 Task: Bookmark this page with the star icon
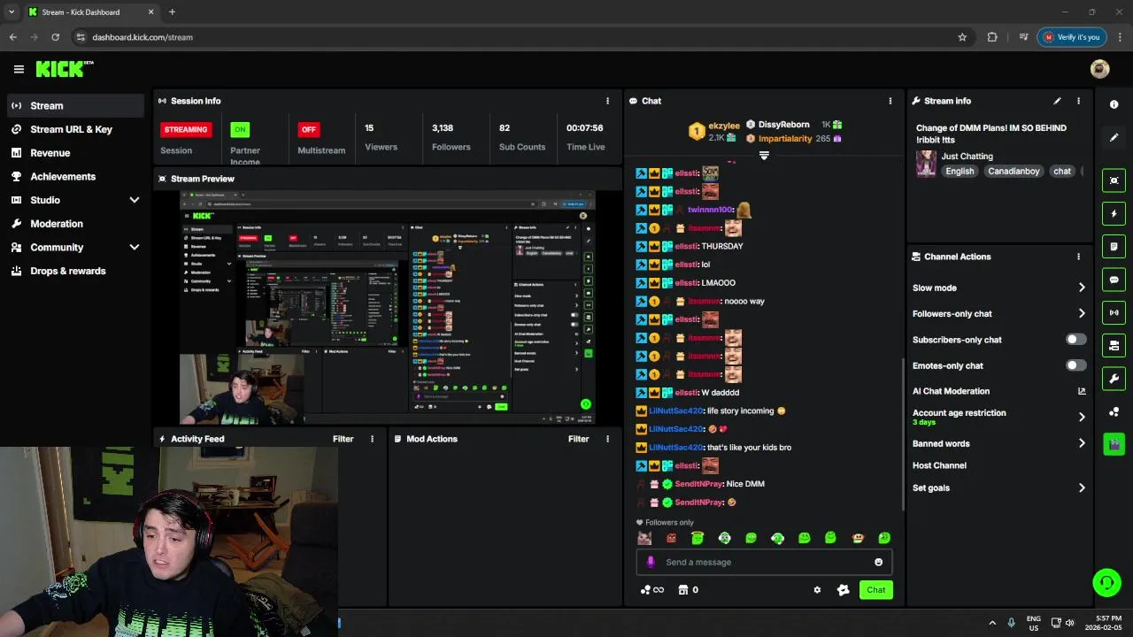(962, 37)
